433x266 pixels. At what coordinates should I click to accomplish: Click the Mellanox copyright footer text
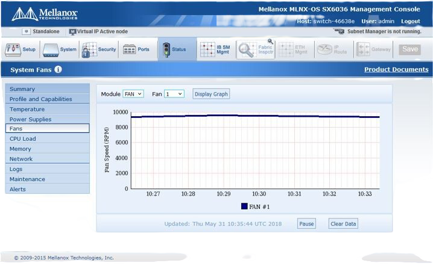coord(64,258)
